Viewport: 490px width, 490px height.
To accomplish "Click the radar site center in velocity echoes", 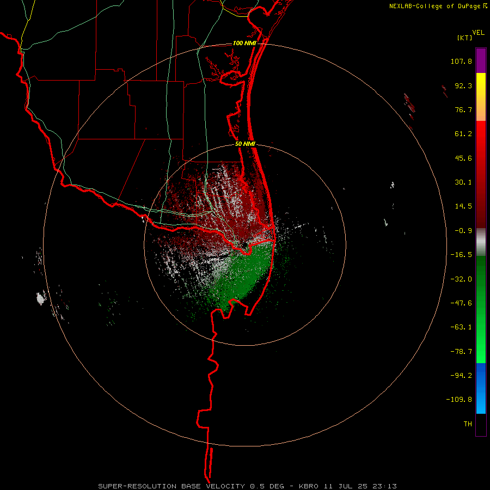I will point(244,244).
